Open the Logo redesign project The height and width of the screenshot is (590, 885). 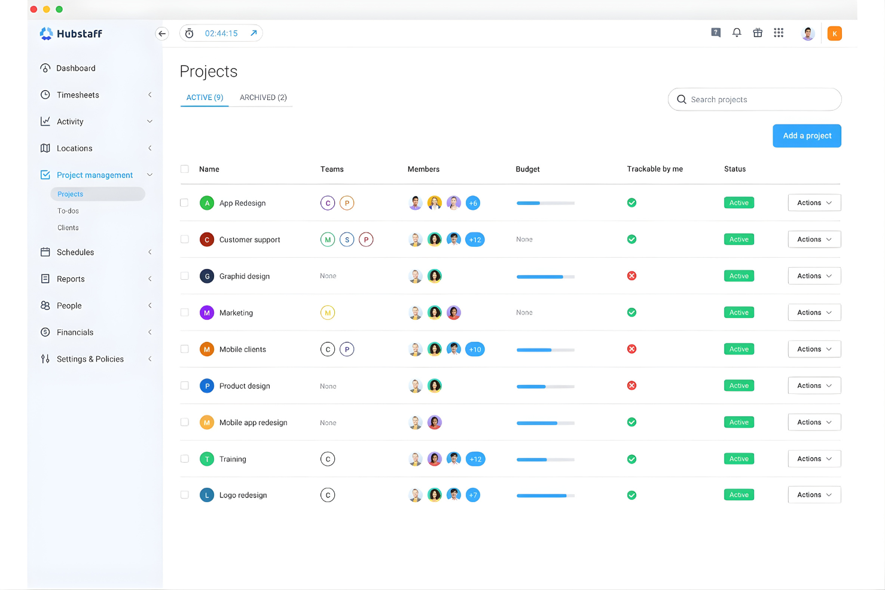click(243, 495)
